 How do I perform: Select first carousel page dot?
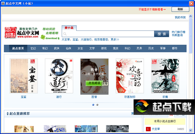click(93, 105)
